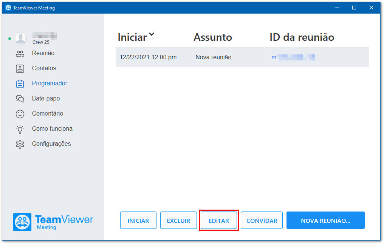Click the INICIAR button

tap(138, 220)
